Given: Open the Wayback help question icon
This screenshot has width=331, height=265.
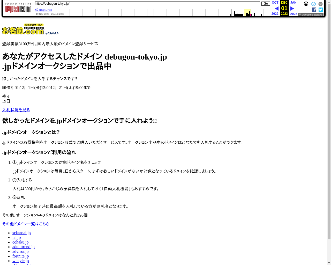Looking at the screenshot, I should [313, 4].
